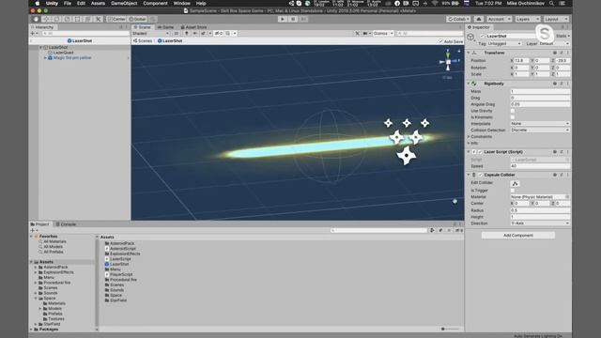Toggle the Is Trigger checkbox
Screen dimensions: 601x338
point(513,191)
